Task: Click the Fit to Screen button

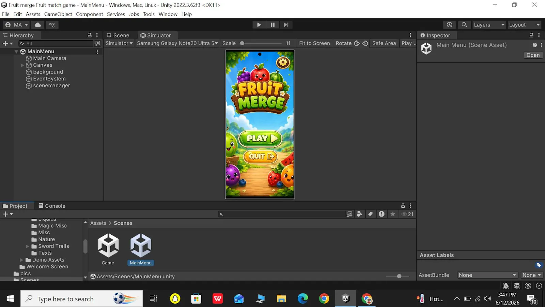Action: click(314, 43)
